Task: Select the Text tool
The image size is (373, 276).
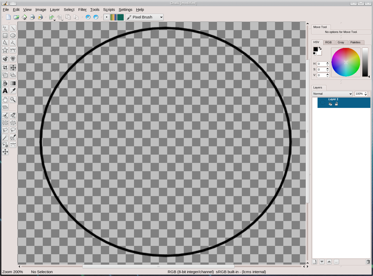Action: [x=5, y=91]
